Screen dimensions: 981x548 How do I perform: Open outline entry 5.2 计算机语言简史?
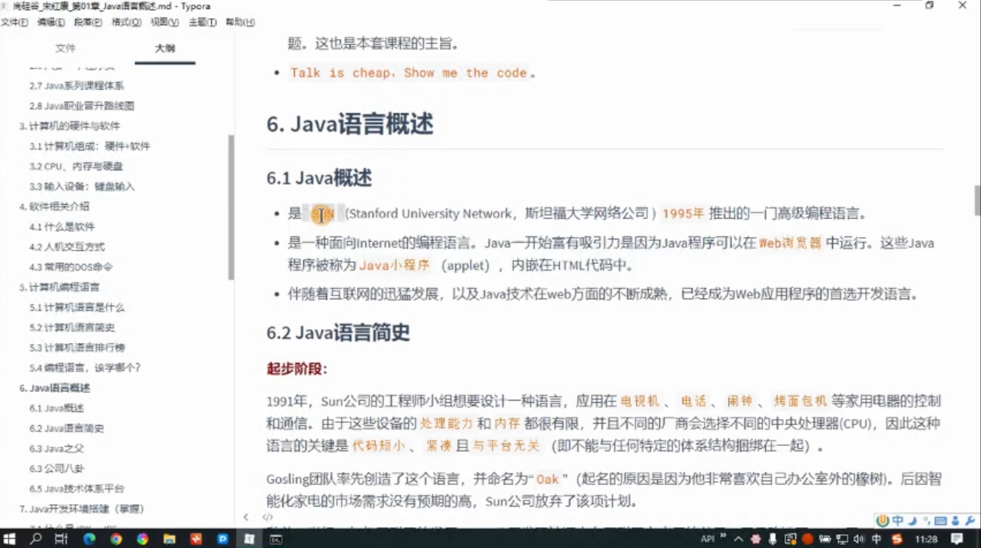[x=71, y=328]
